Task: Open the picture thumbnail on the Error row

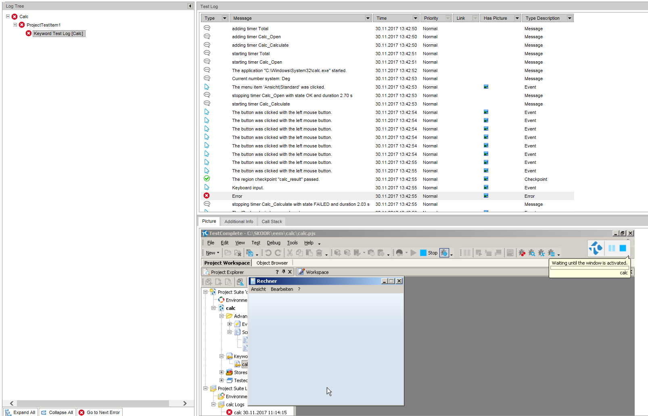Action: click(486, 196)
